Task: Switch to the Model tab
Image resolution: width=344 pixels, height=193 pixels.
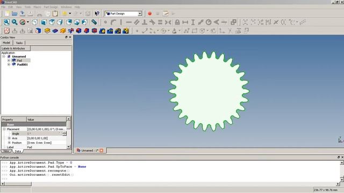Action: (x=6, y=43)
